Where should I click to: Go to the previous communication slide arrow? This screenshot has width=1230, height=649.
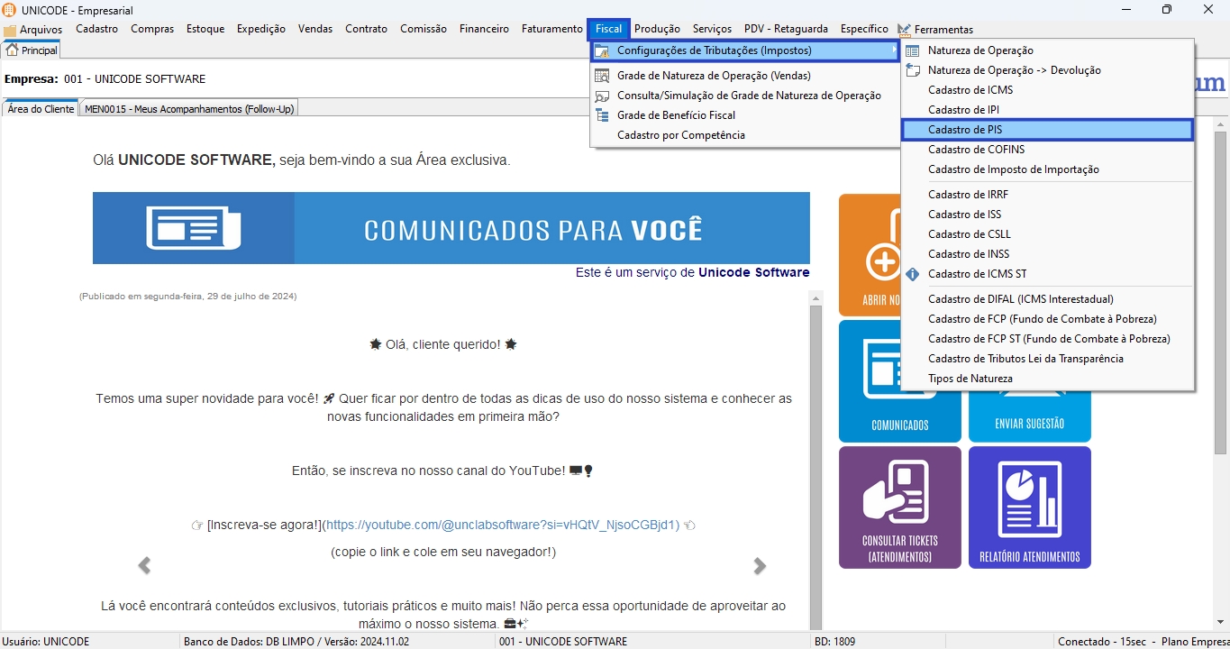point(144,565)
